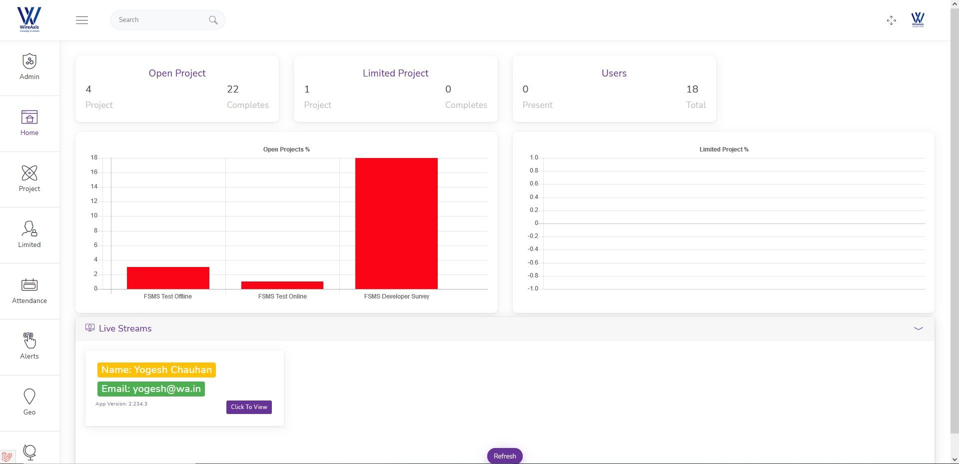Click the WireAxis logo at top left
Viewport: 959px width, 464px height.
point(29,20)
